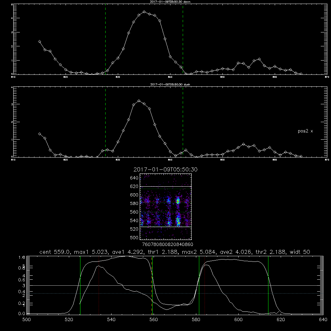Click the x-axis labels '760780800820840860' under image
The height and width of the screenshot is (331, 331).
click(167, 245)
